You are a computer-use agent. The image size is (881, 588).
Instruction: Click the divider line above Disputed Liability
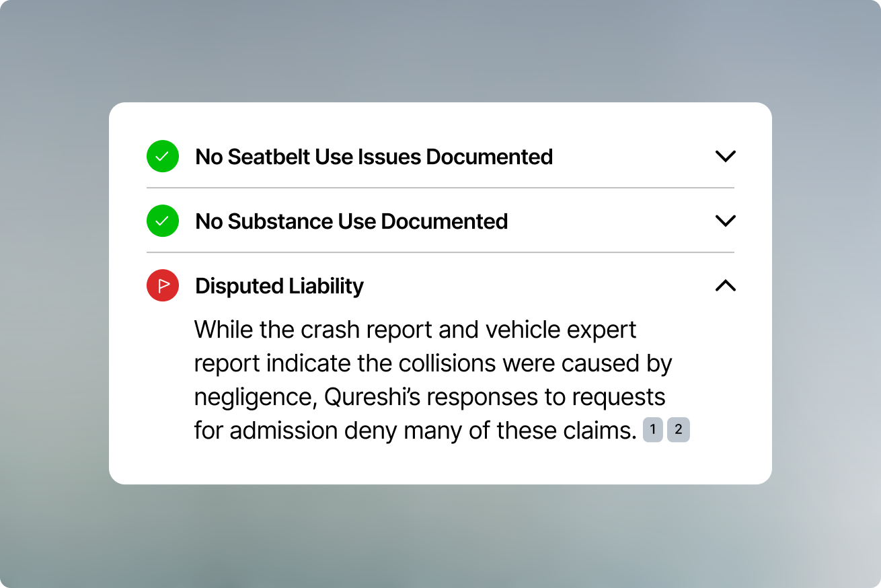pyautogui.click(x=440, y=252)
